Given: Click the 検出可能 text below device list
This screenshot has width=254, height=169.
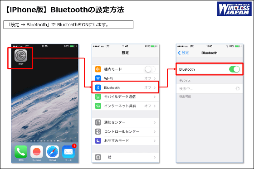Looking at the screenshot, I should [185, 97].
